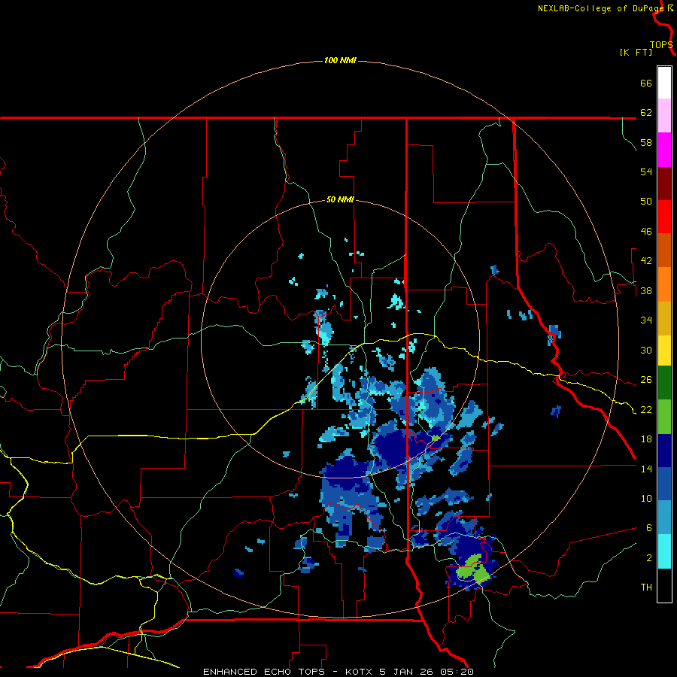Click the 30 legend value

[x=646, y=350]
